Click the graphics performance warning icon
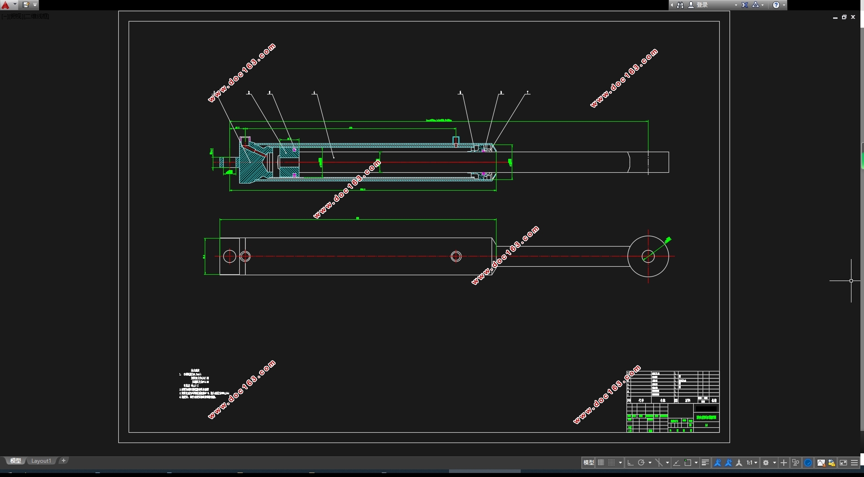 tap(821, 463)
